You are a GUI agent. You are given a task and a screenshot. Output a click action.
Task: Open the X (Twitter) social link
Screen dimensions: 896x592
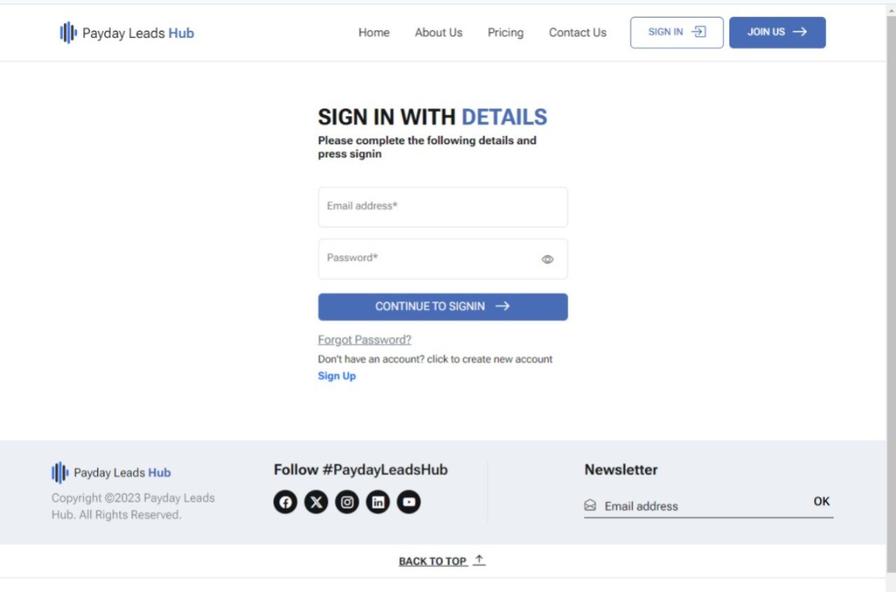[316, 502]
